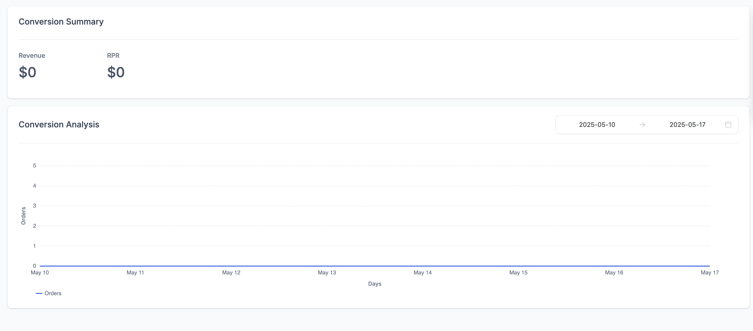Click the blue Orders legend line marker
The image size is (753, 331).
(x=39, y=293)
